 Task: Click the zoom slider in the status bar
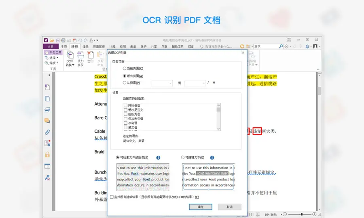300,214
